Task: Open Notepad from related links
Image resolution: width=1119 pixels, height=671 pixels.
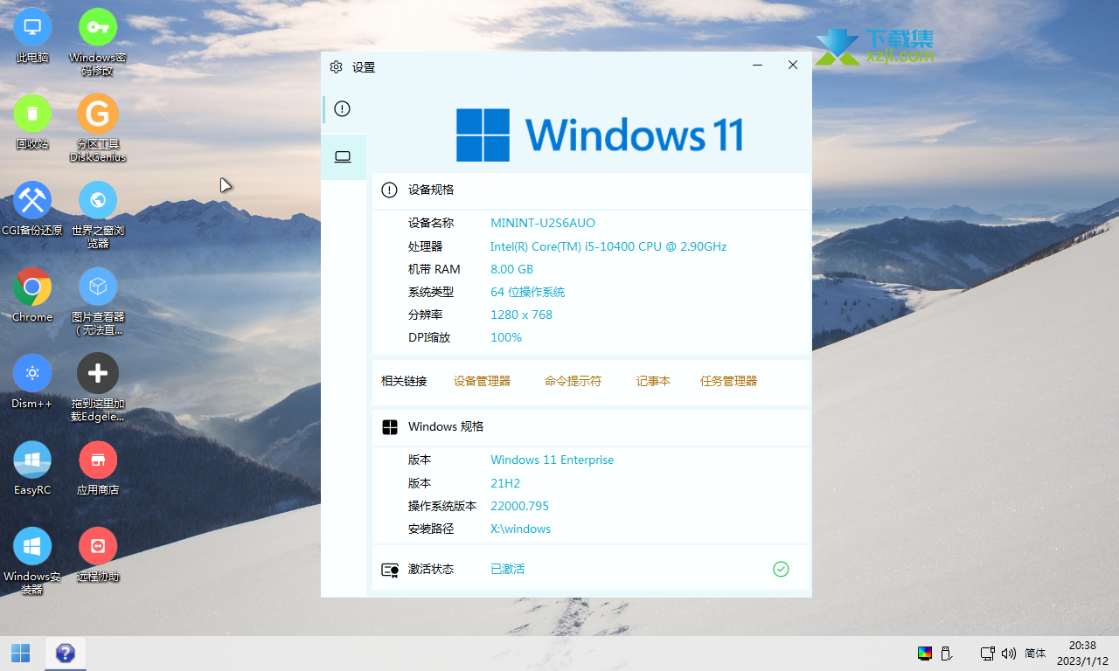Action: 653,381
